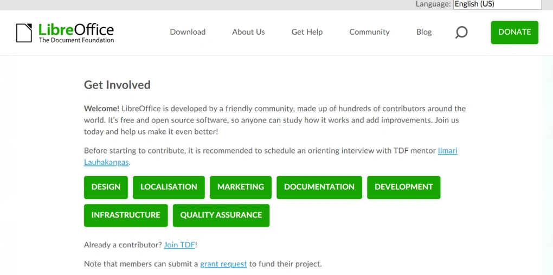Open the DOCUMENTATION button
The height and width of the screenshot is (275, 553).
(319, 187)
